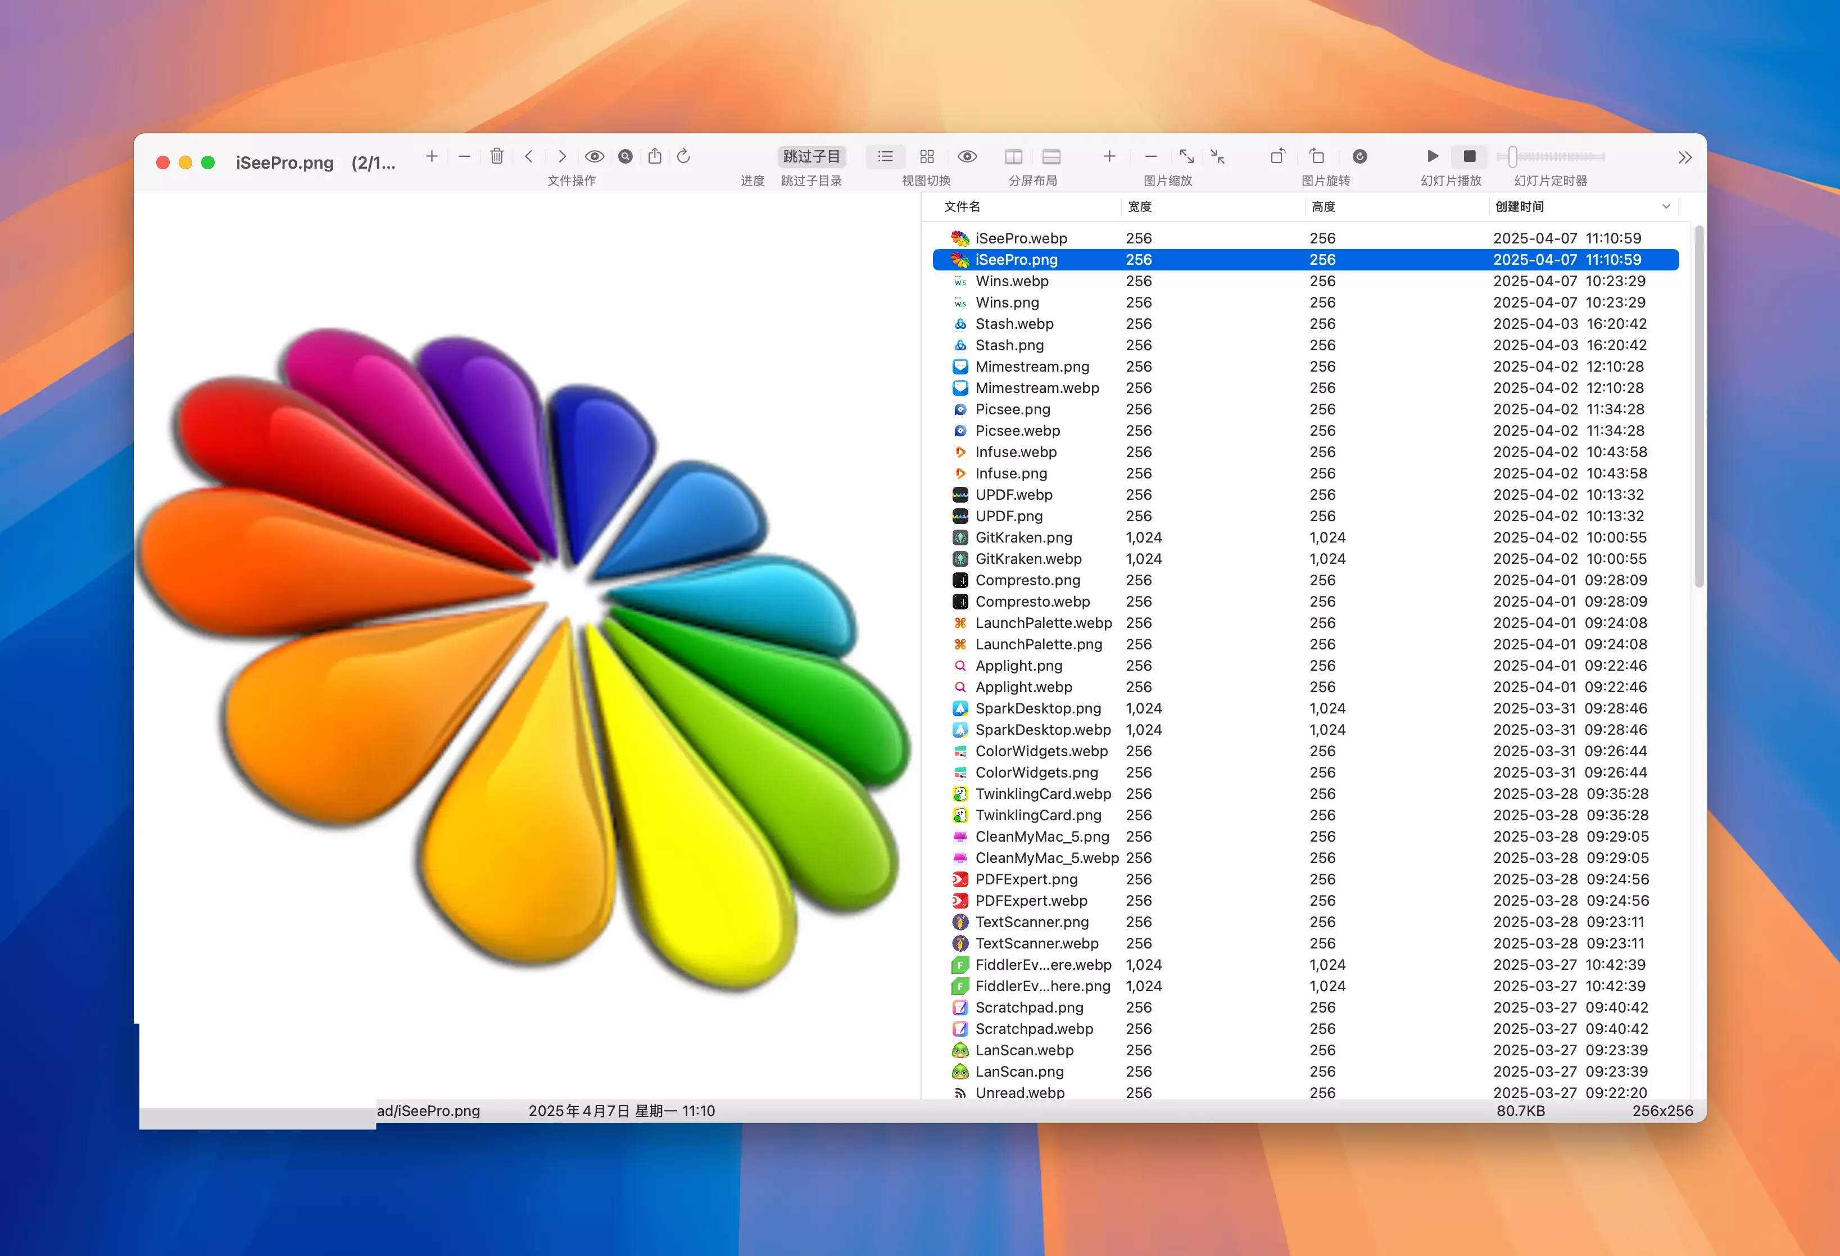This screenshot has height=1256, width=1840.
Task: Click the refresh icon in file operations
Action: point(684,156)
